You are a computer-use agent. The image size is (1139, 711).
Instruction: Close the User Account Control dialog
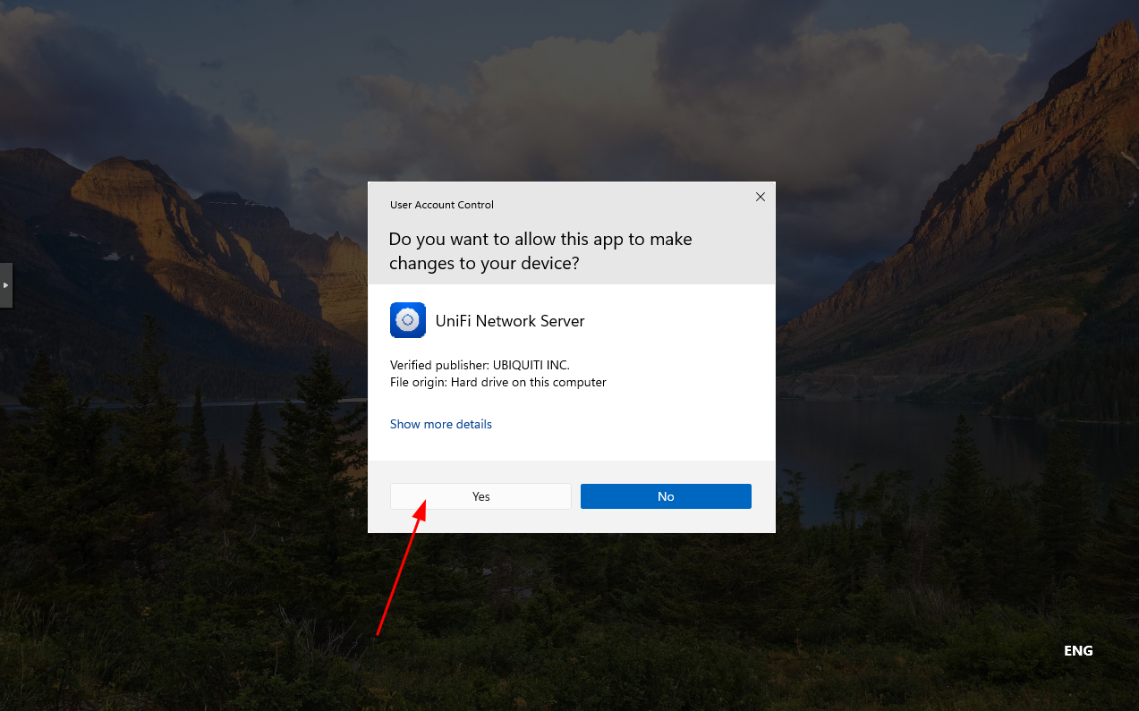(760, 197)
